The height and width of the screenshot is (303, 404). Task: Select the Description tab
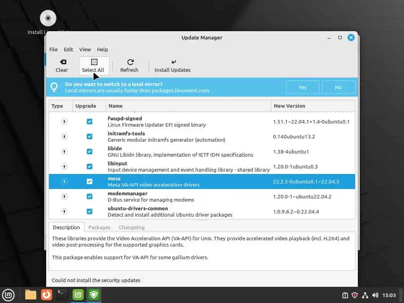(x=66, y=227)
